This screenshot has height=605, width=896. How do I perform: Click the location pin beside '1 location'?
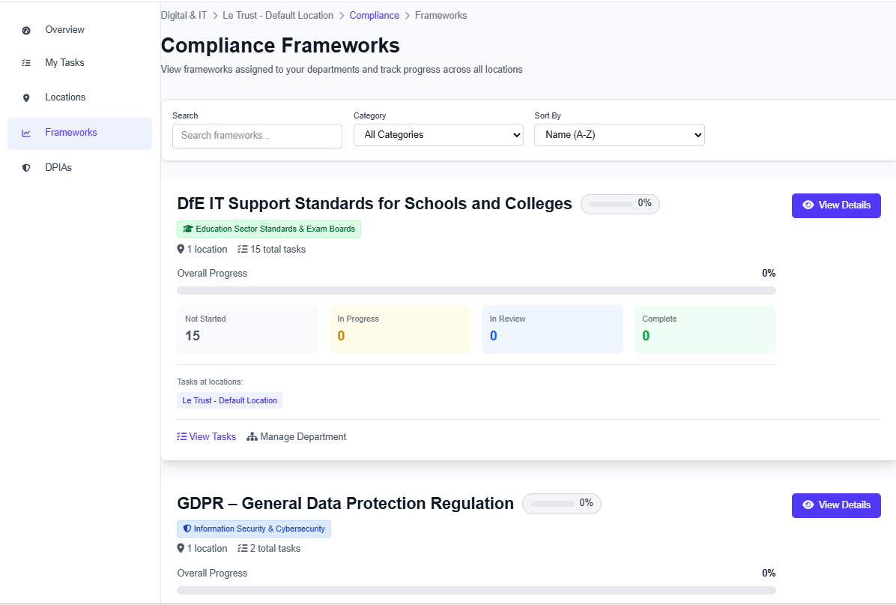pos(180,248)
